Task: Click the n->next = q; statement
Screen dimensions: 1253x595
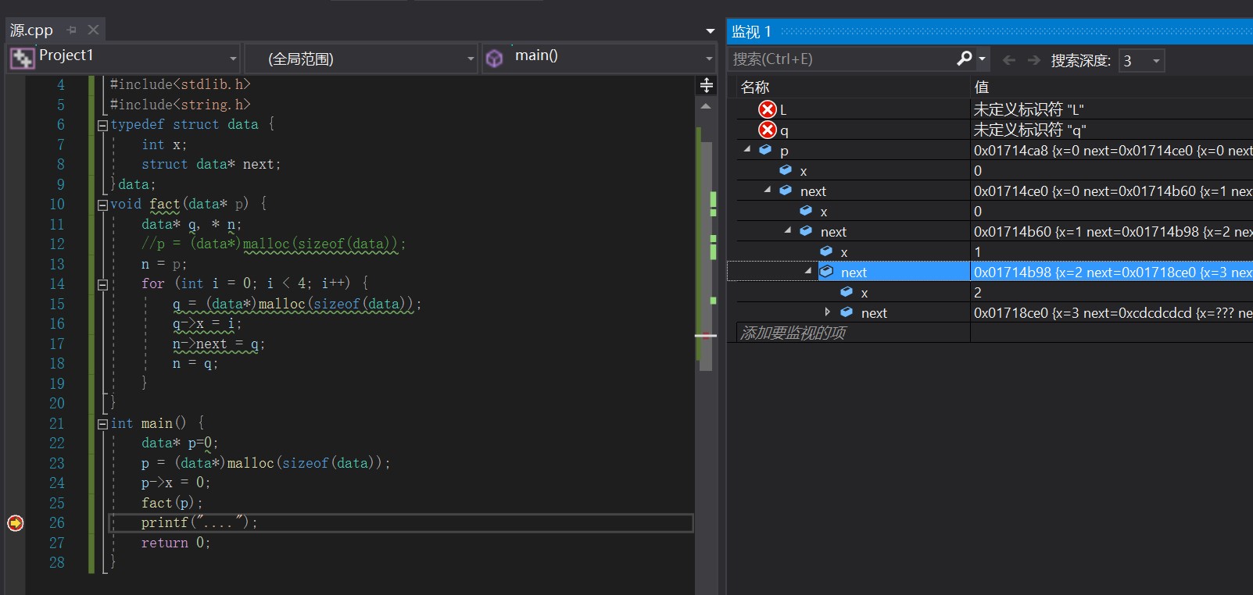Action: tap(219, 344)
